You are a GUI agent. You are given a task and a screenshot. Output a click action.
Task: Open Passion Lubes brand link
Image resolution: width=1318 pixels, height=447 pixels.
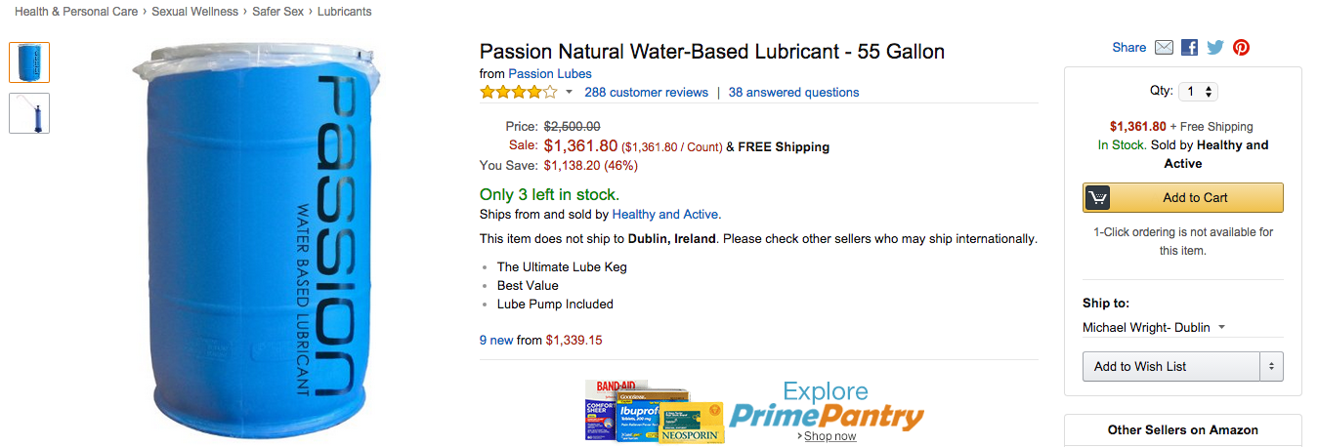coord(550,73)
